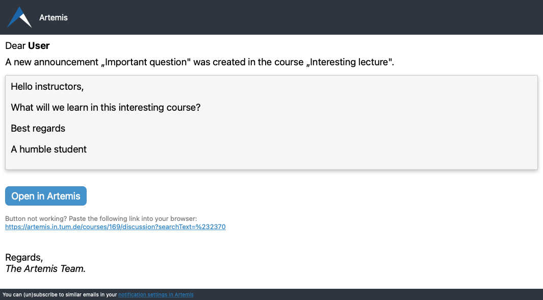Click the "You can (un)subscribe" footer text

point(60,295)
